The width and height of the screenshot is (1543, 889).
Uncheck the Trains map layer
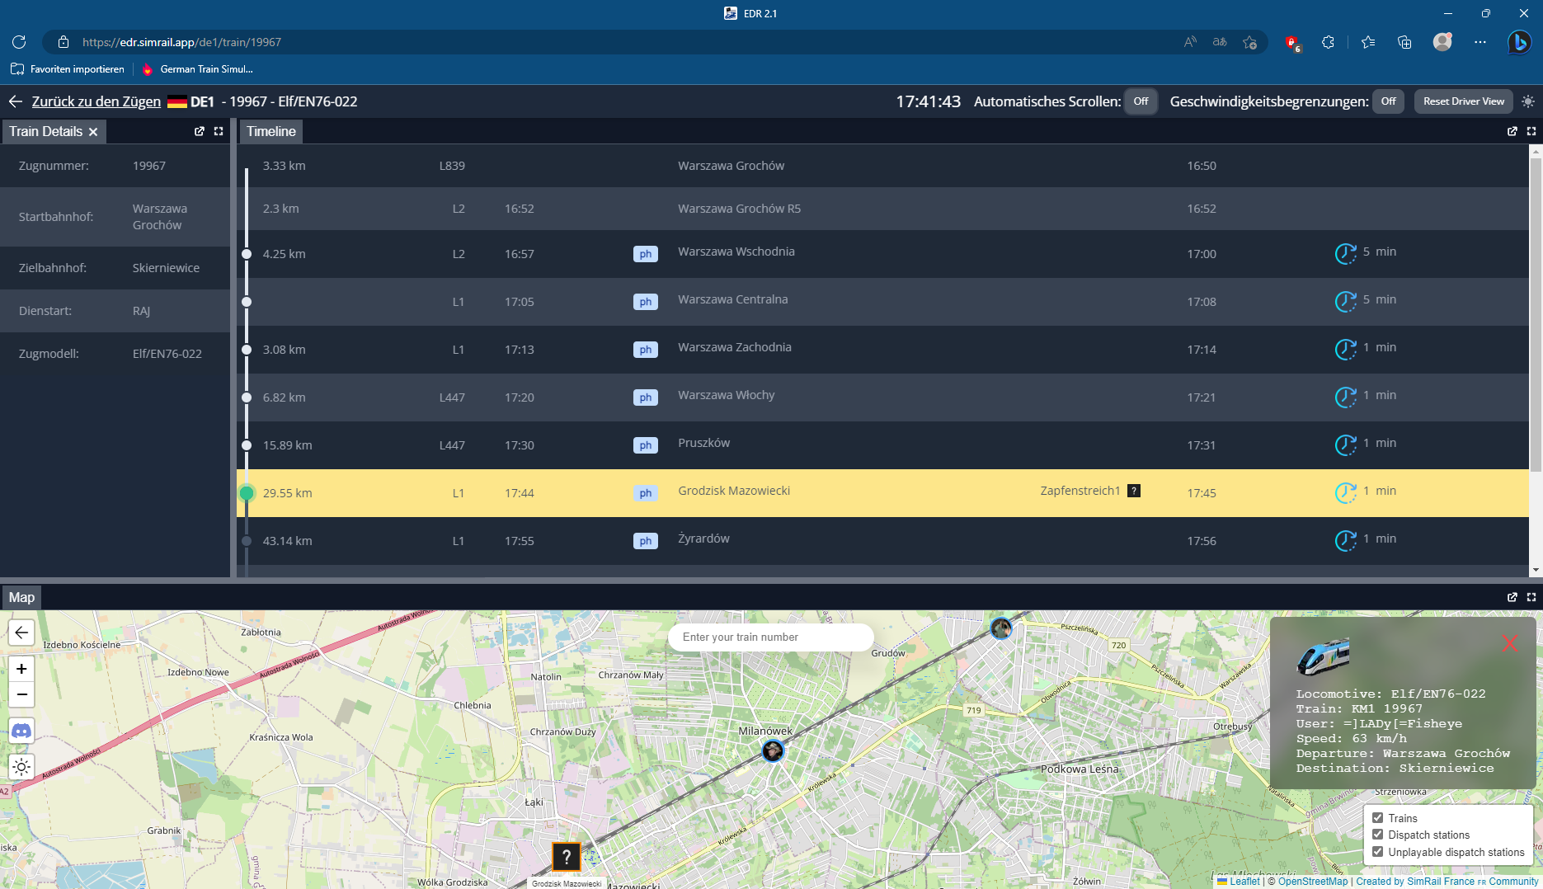(x=1378, y=818)
